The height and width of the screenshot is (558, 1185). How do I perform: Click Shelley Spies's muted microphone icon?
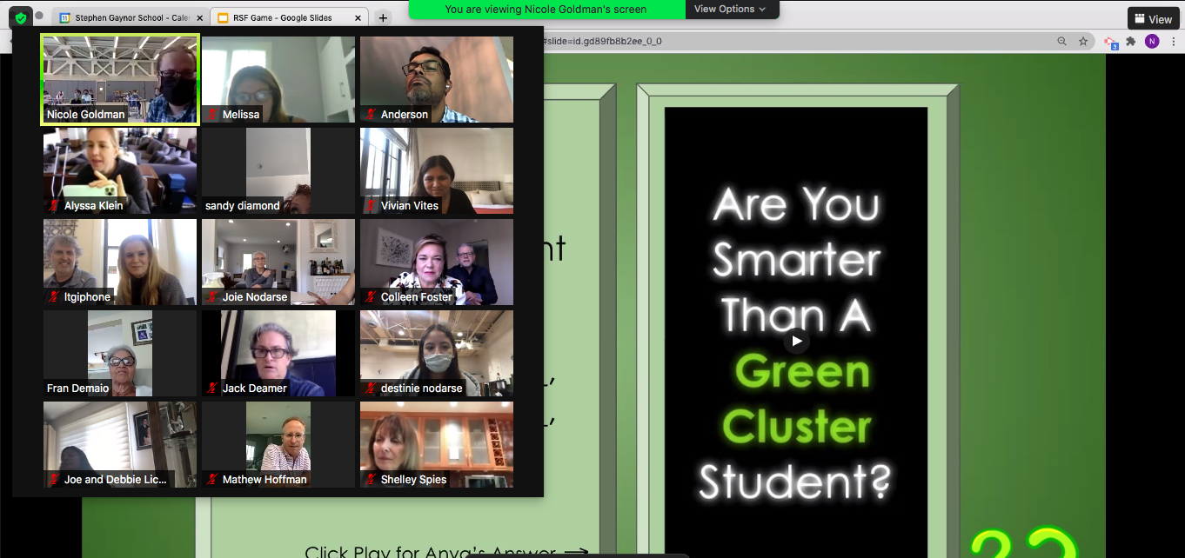point(371,480)
